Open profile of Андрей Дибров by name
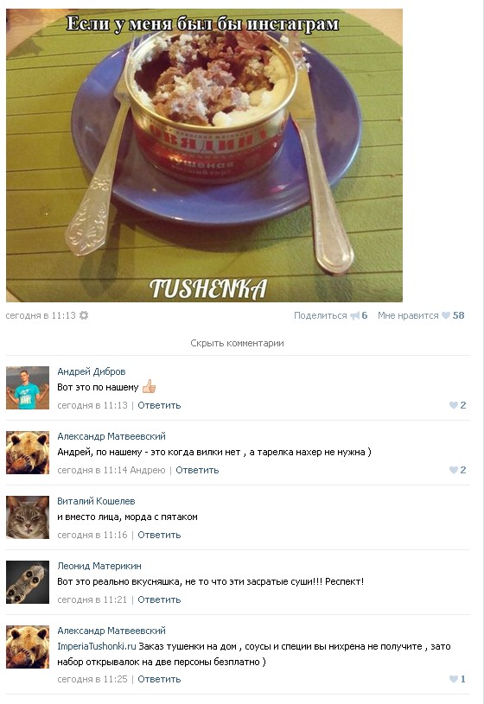 [x=92, y=371]
